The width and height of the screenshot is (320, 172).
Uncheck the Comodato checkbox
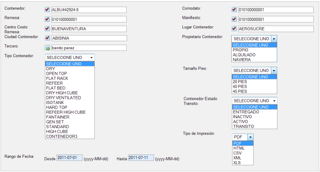tap(234, 10)
